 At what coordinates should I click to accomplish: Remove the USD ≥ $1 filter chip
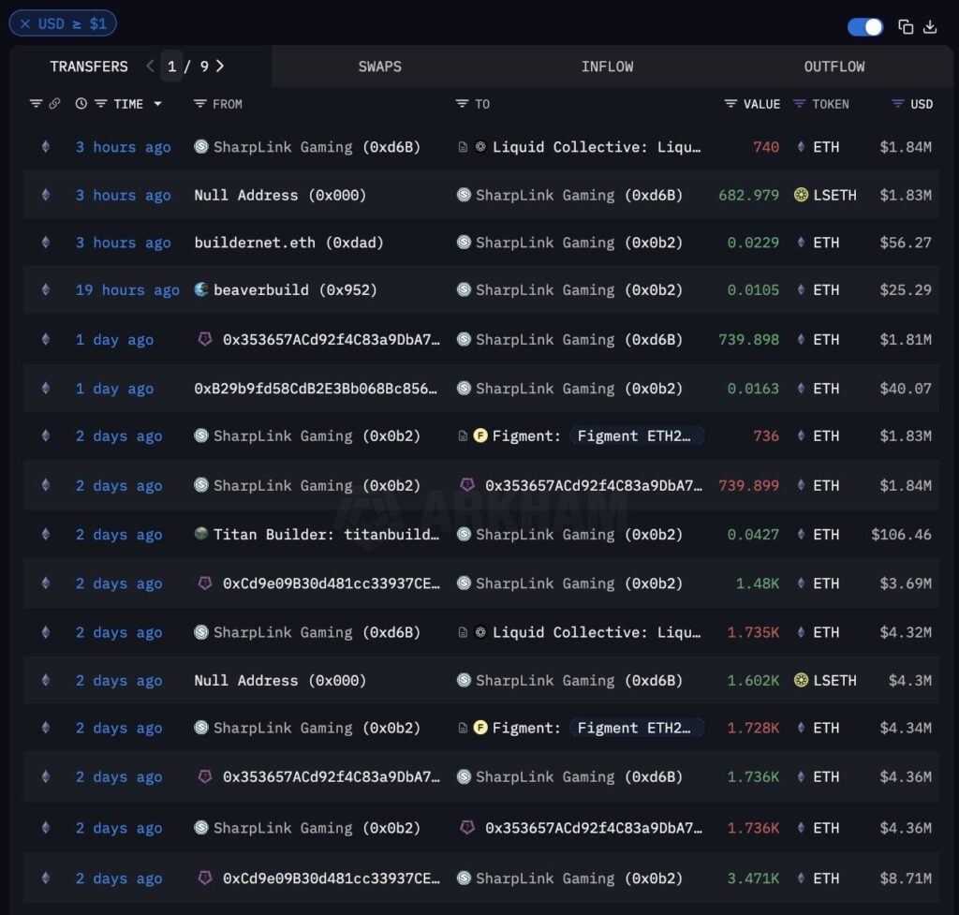coord(25,23)
